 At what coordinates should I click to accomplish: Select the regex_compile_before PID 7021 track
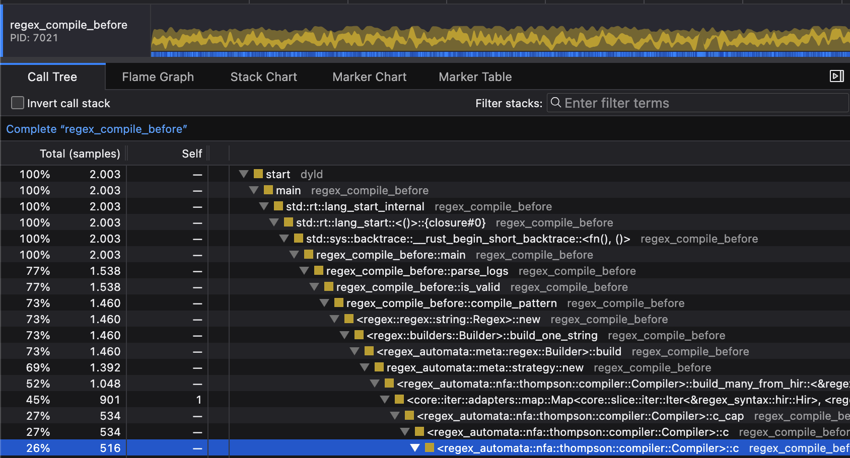point(76,31)
